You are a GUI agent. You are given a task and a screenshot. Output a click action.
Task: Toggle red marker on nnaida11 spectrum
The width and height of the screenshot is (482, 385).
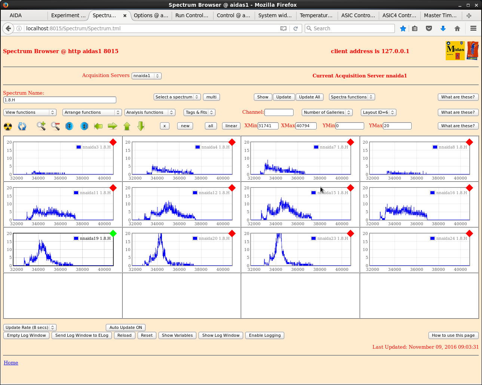[113, 188]
